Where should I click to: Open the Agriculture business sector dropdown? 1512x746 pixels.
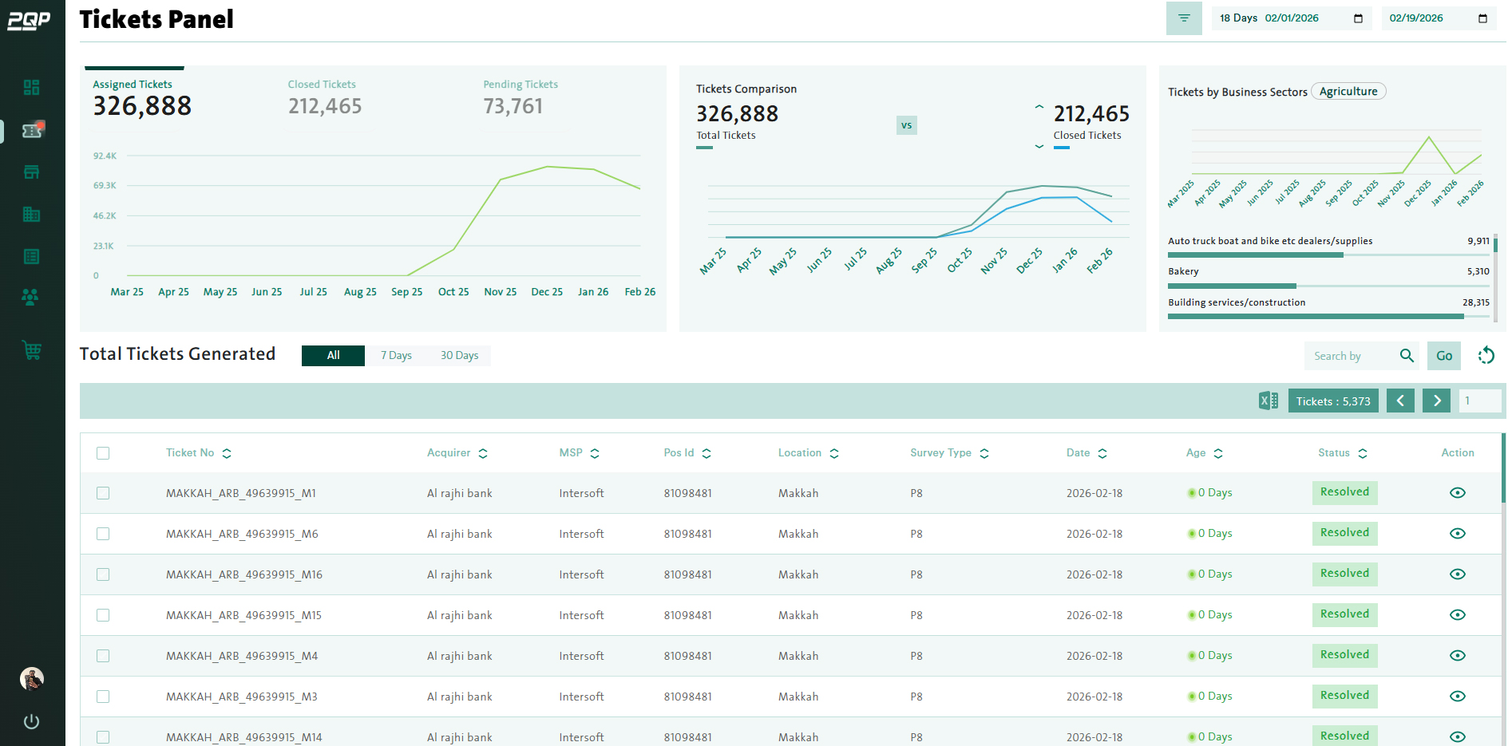click(1348, 91)
